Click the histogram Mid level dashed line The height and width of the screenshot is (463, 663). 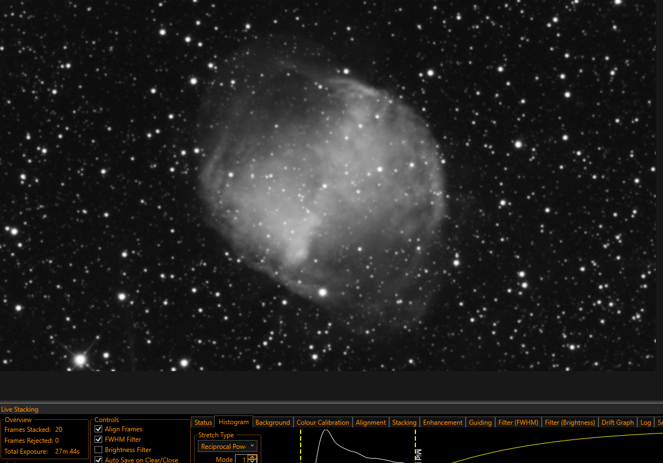415,446
